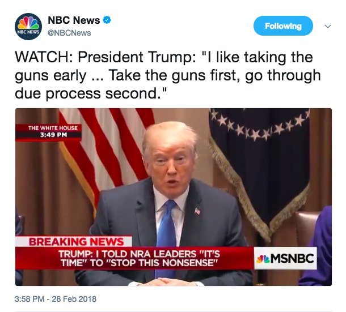Screen dimensions: 346x312
Task: Open the NBC News profile avatar
Action: tap(28, 27)
